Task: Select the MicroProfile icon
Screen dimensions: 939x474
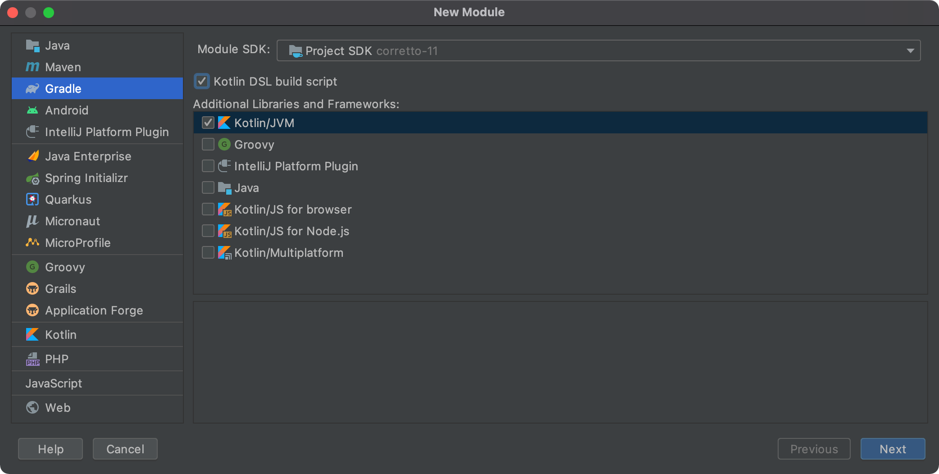Action: (32, 243)
